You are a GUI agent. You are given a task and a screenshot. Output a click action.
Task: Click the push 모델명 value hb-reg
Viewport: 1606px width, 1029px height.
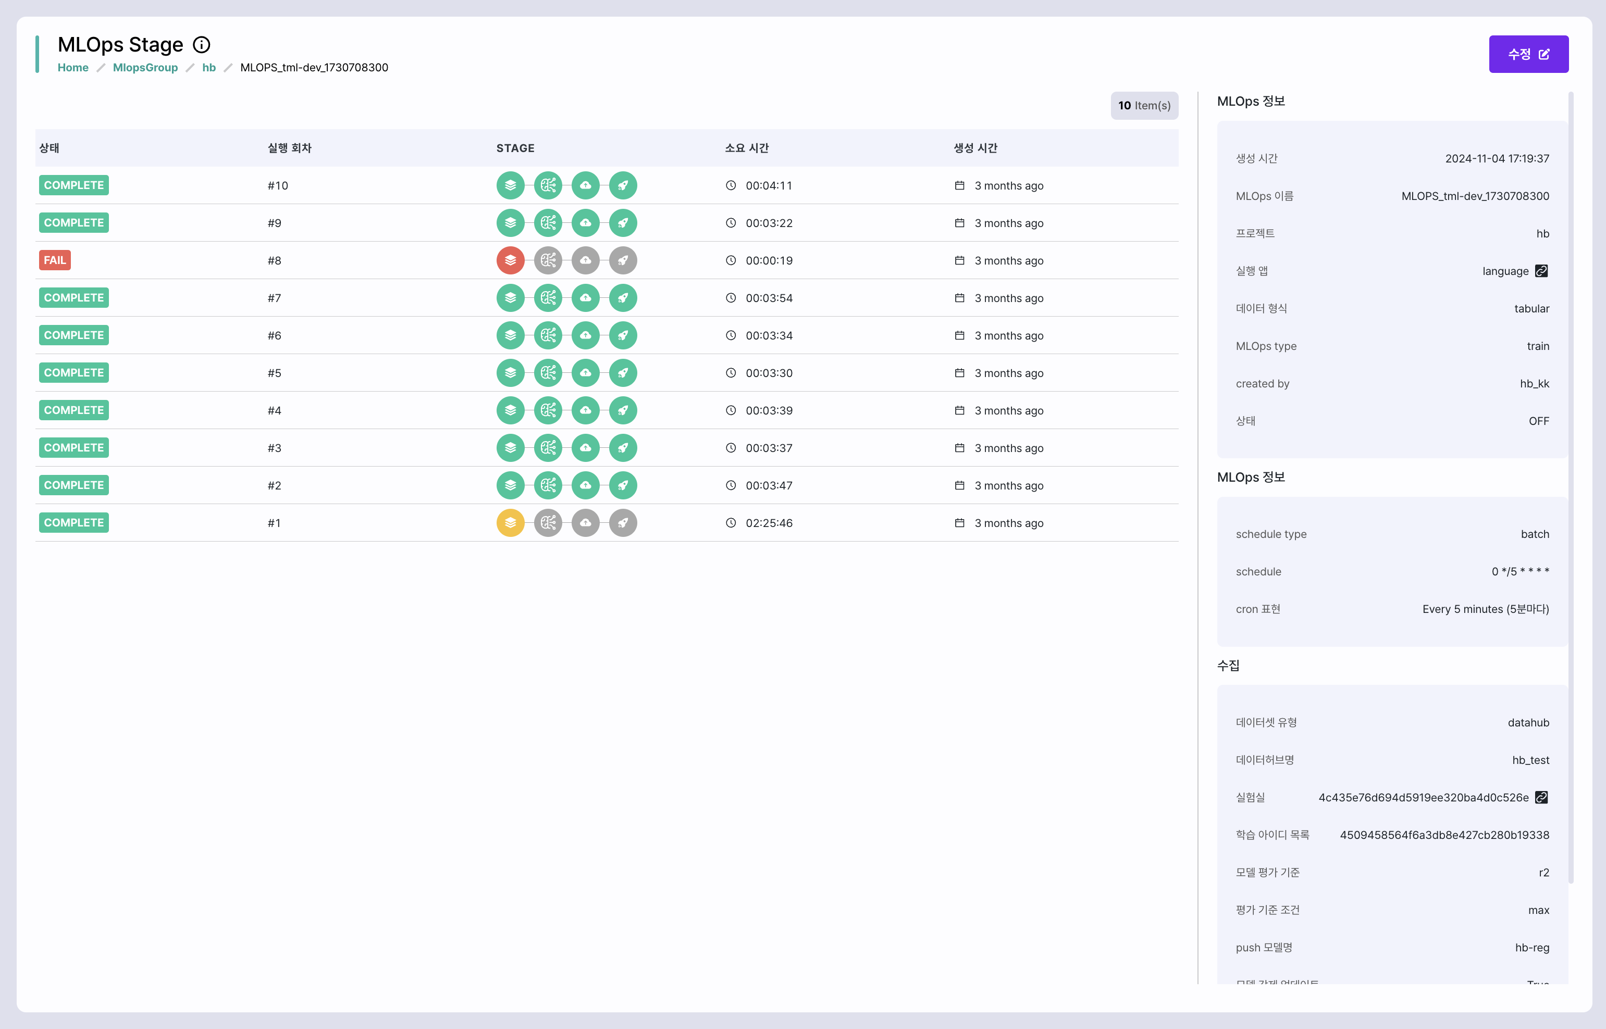tap(1532, 947)
